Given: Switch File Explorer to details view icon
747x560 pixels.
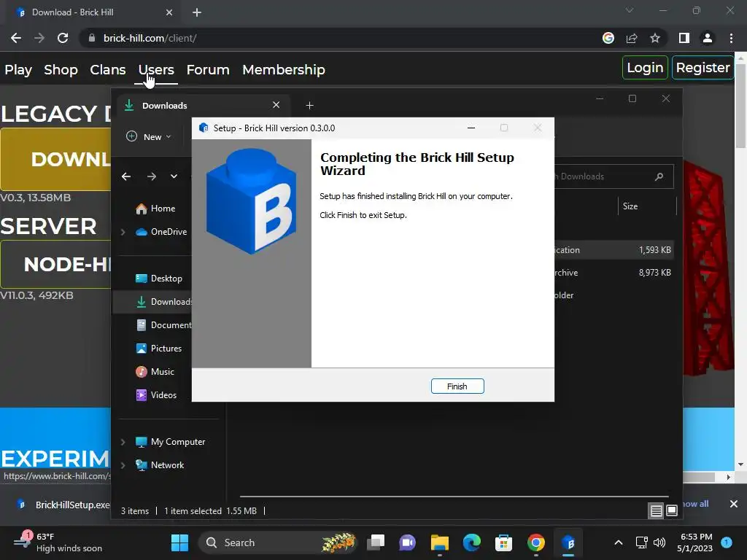Looking at the screenshot, I should click(656, 511).
